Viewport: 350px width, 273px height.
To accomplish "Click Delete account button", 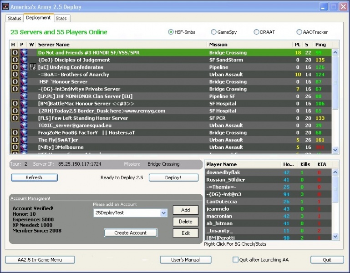I will [x=186, y=222].
